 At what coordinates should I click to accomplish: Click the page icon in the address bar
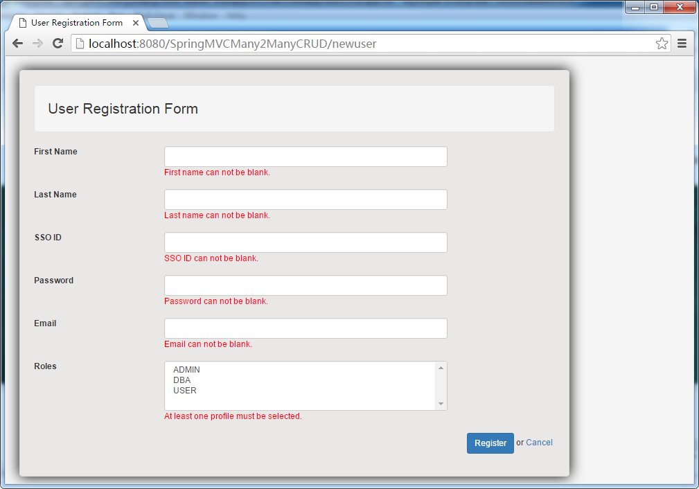click(x=80, y=43)
